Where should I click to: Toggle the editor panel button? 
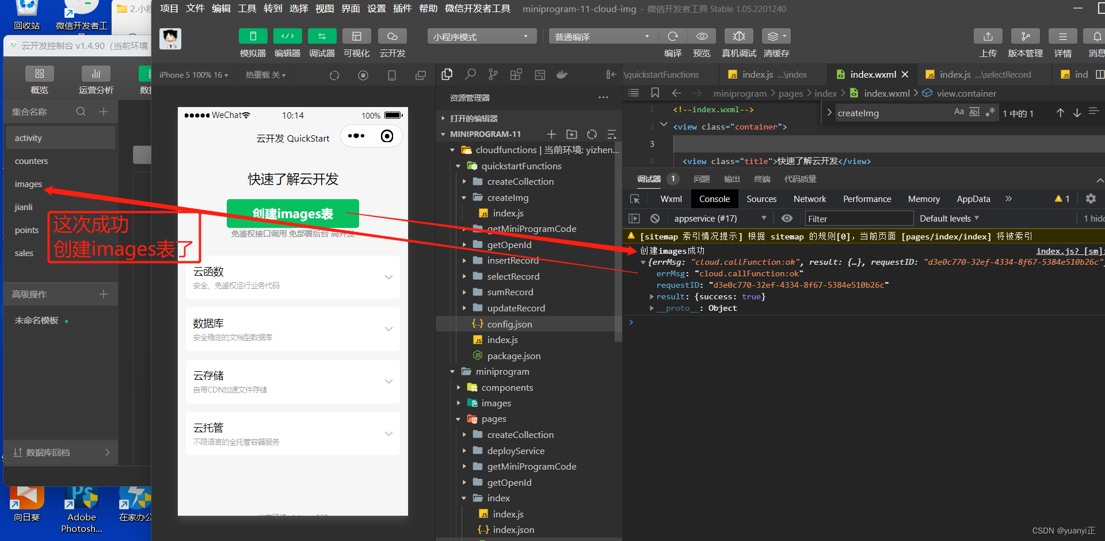(x=287, y=36)
